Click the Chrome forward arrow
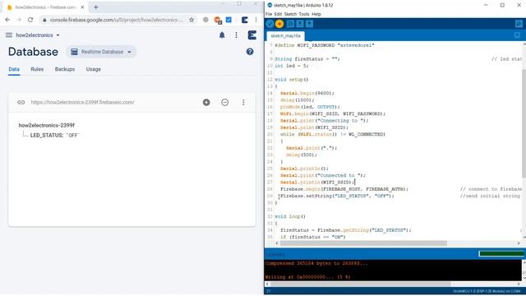The height and width of the screenshot is (296, 526). point(19,20)
